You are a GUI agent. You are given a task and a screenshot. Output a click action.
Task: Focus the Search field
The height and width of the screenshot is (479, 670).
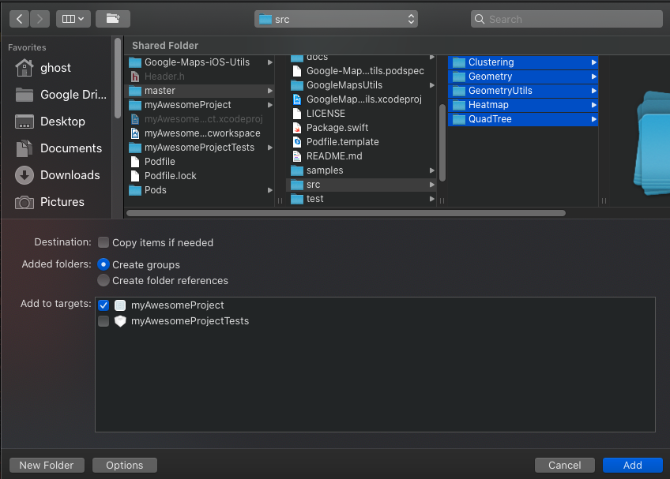pyautogui.click(x=566, y=19)
